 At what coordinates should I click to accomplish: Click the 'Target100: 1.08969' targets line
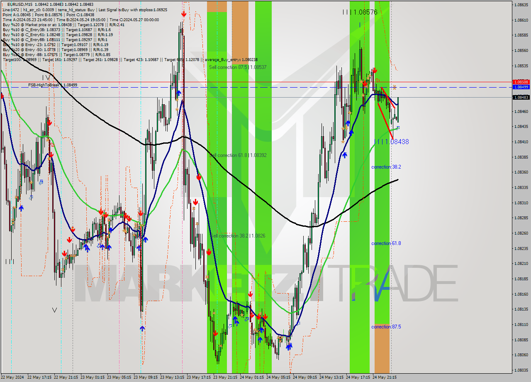(130, 59)
